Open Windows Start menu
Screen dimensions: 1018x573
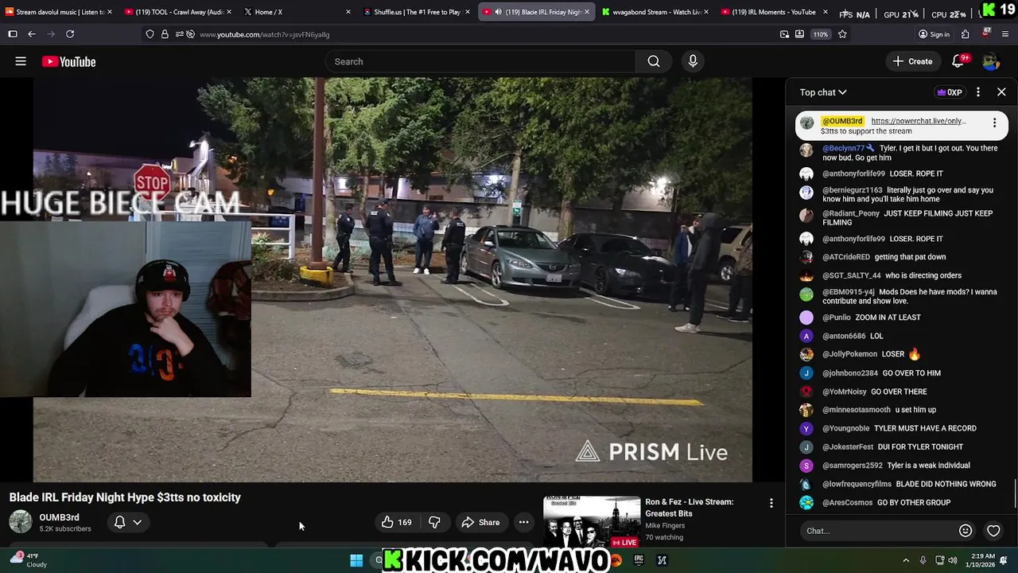click(x=356, y=560)
